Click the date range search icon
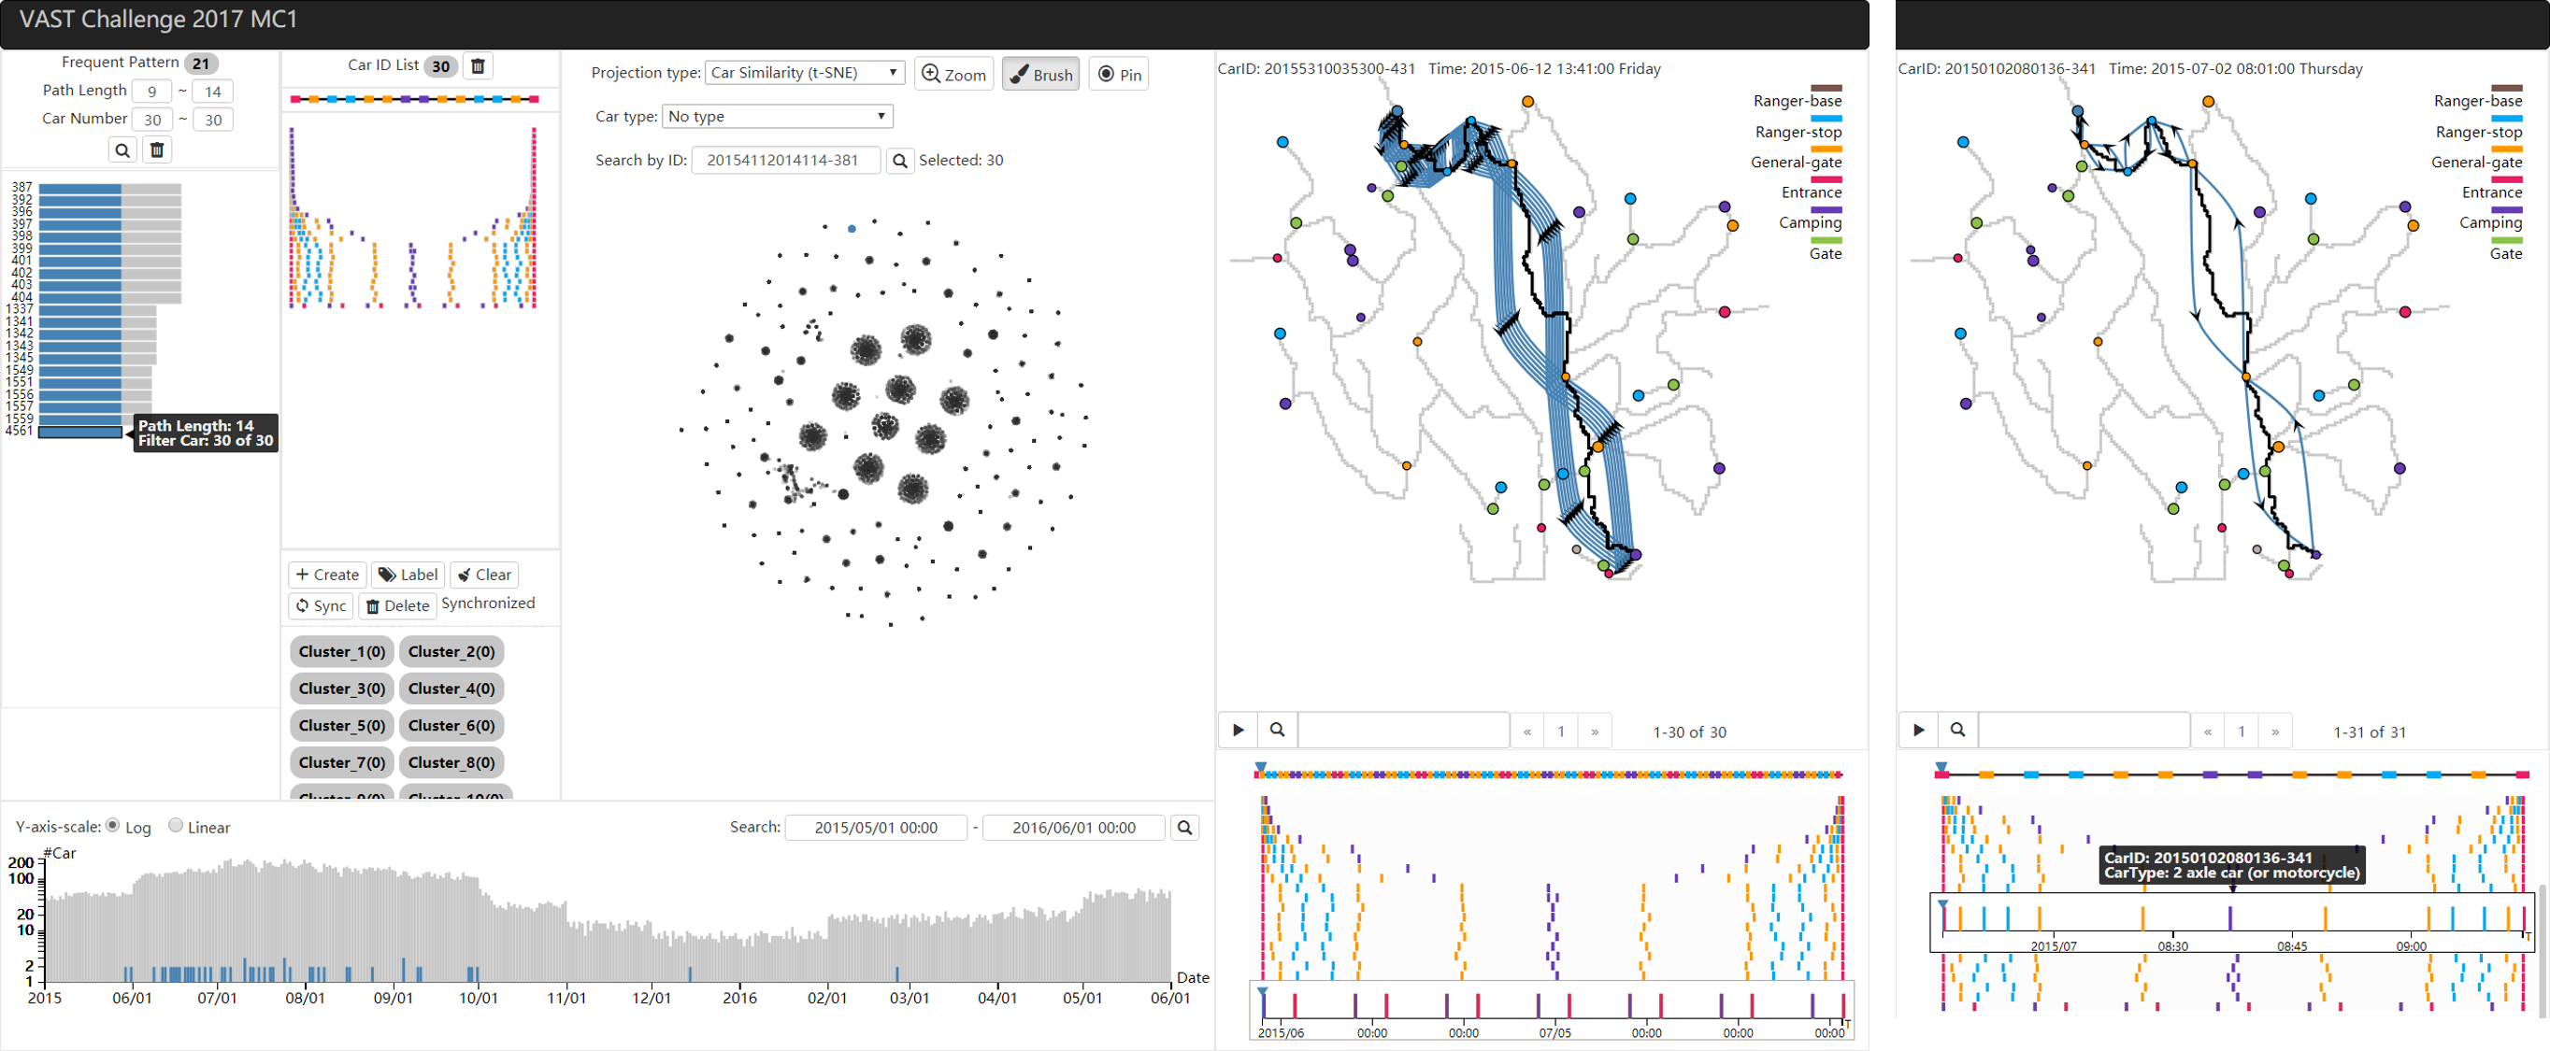Screen dimensions: 2550x1051 1184,828
